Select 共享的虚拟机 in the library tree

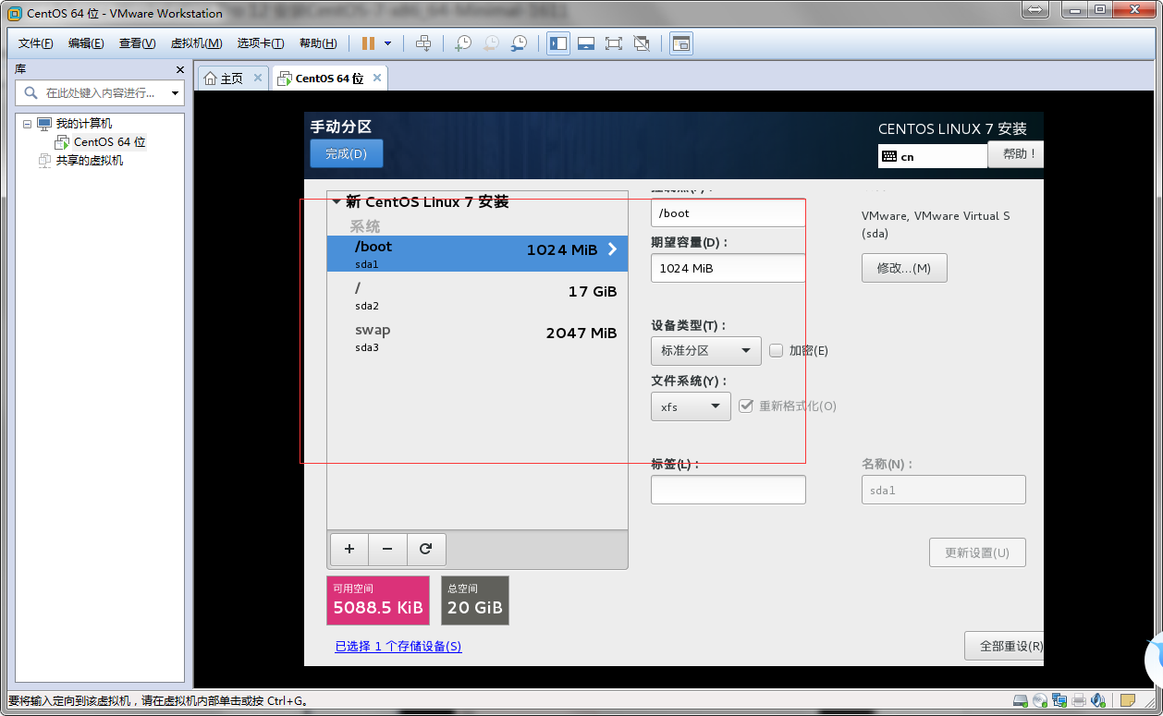click(89, 161)
